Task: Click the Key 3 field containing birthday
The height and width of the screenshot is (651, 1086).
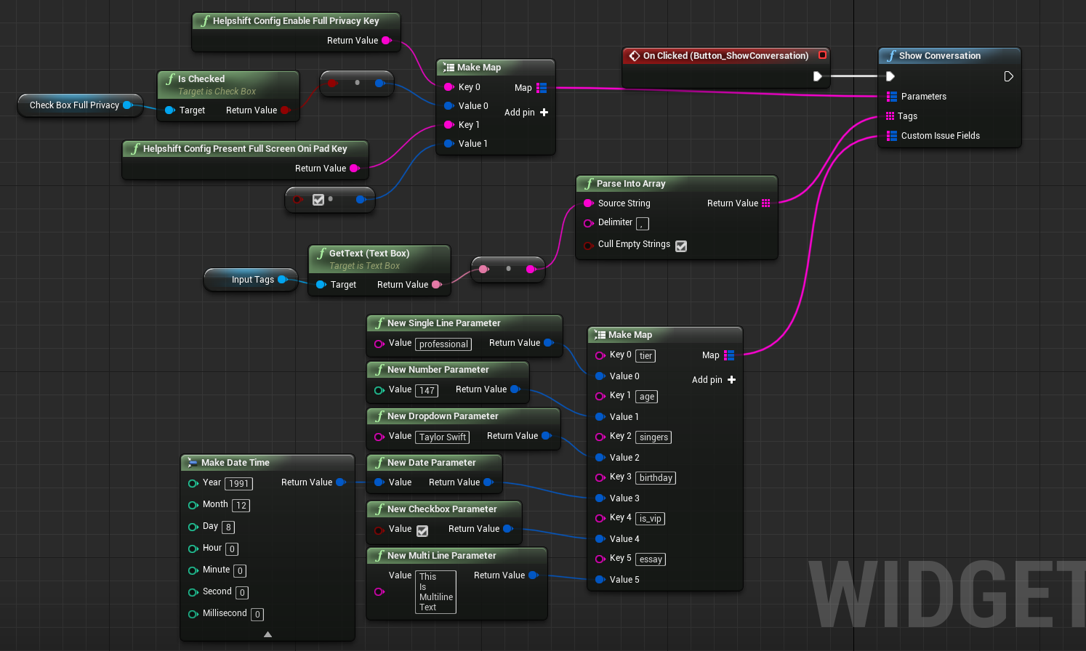Action: pyautogui.click(x=656, y=478)
